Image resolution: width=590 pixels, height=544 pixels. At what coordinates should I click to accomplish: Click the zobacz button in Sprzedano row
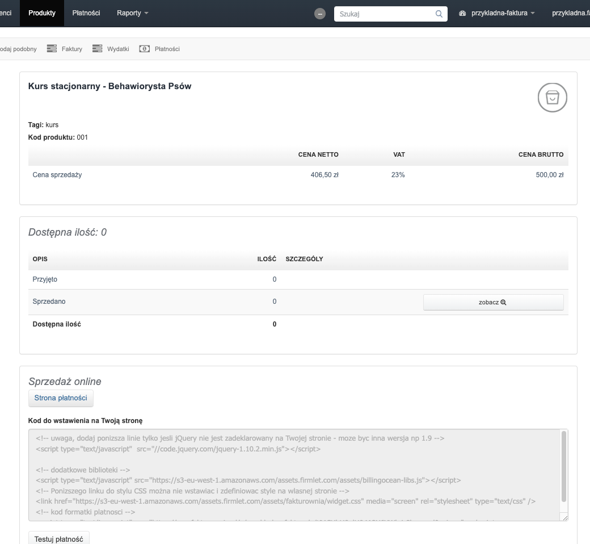[494, 302]
